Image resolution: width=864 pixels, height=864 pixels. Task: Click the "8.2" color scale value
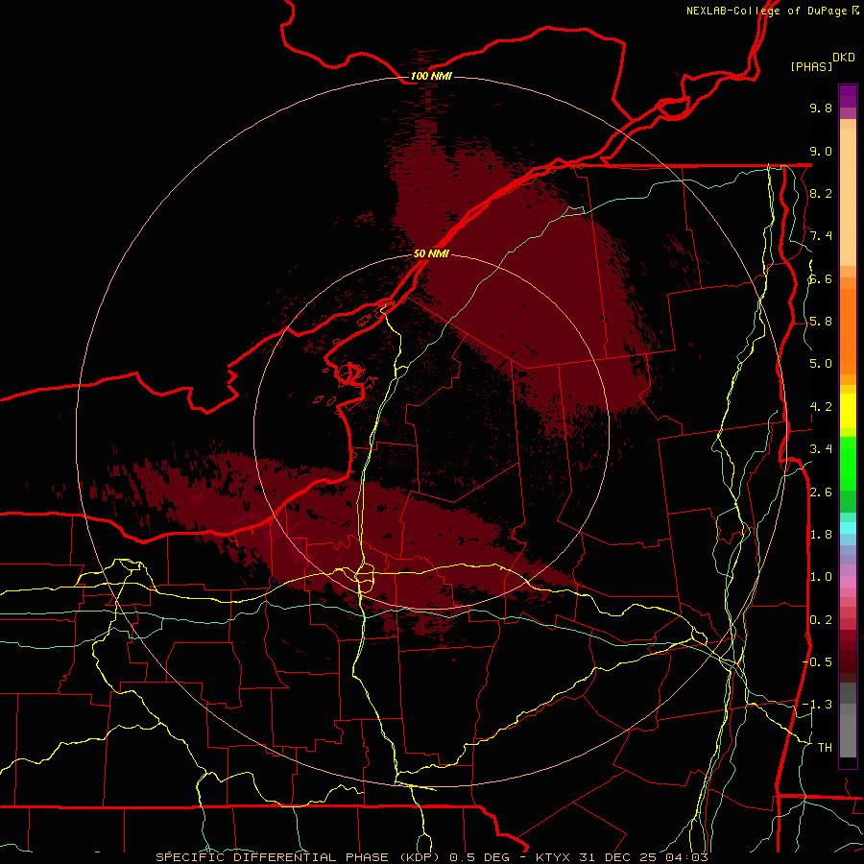[x=821, y=193]
